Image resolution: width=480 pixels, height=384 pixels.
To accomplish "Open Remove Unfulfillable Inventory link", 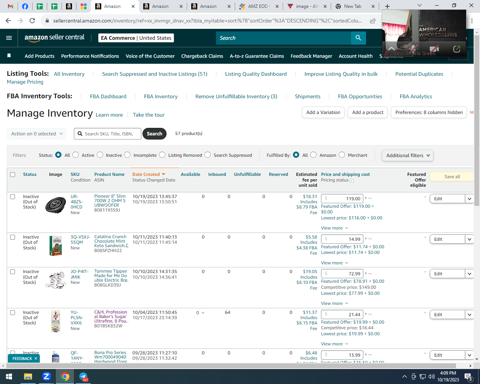I will pyautogui.click(x=236, y=96).
